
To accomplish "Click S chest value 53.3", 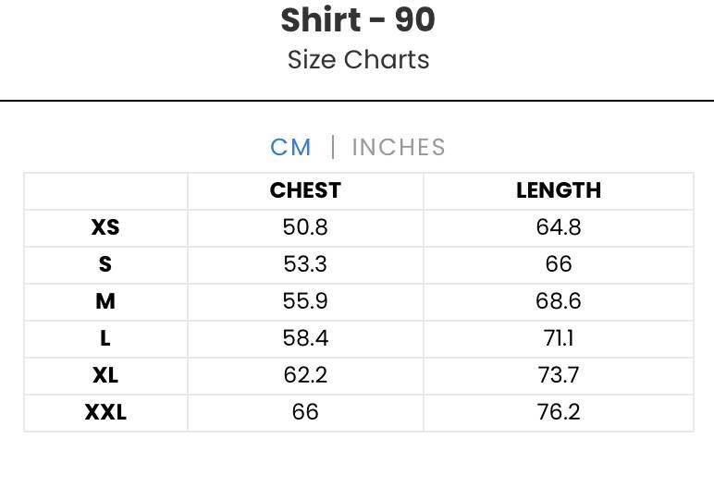I will 305,264.
